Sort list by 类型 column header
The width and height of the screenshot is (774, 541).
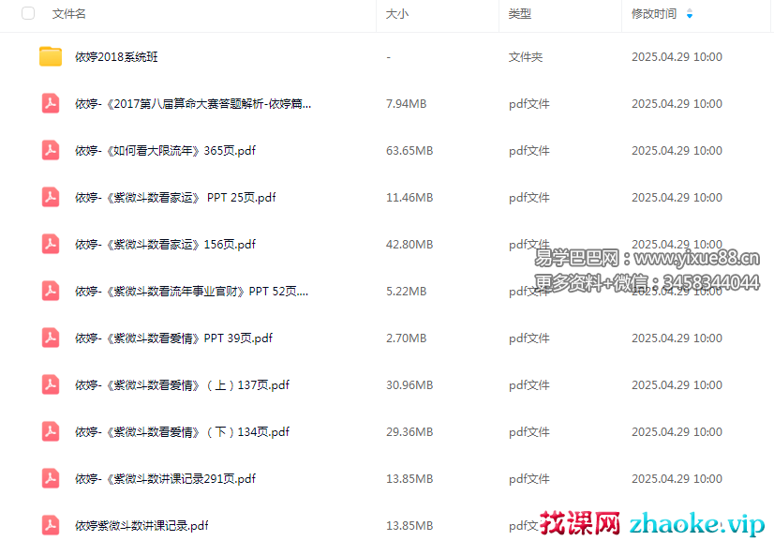pos(520,14)
